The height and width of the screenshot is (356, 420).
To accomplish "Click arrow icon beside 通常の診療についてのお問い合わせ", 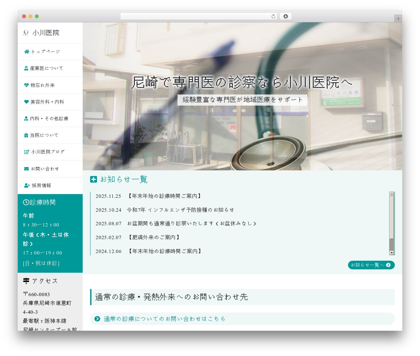I will click(97, 319).
